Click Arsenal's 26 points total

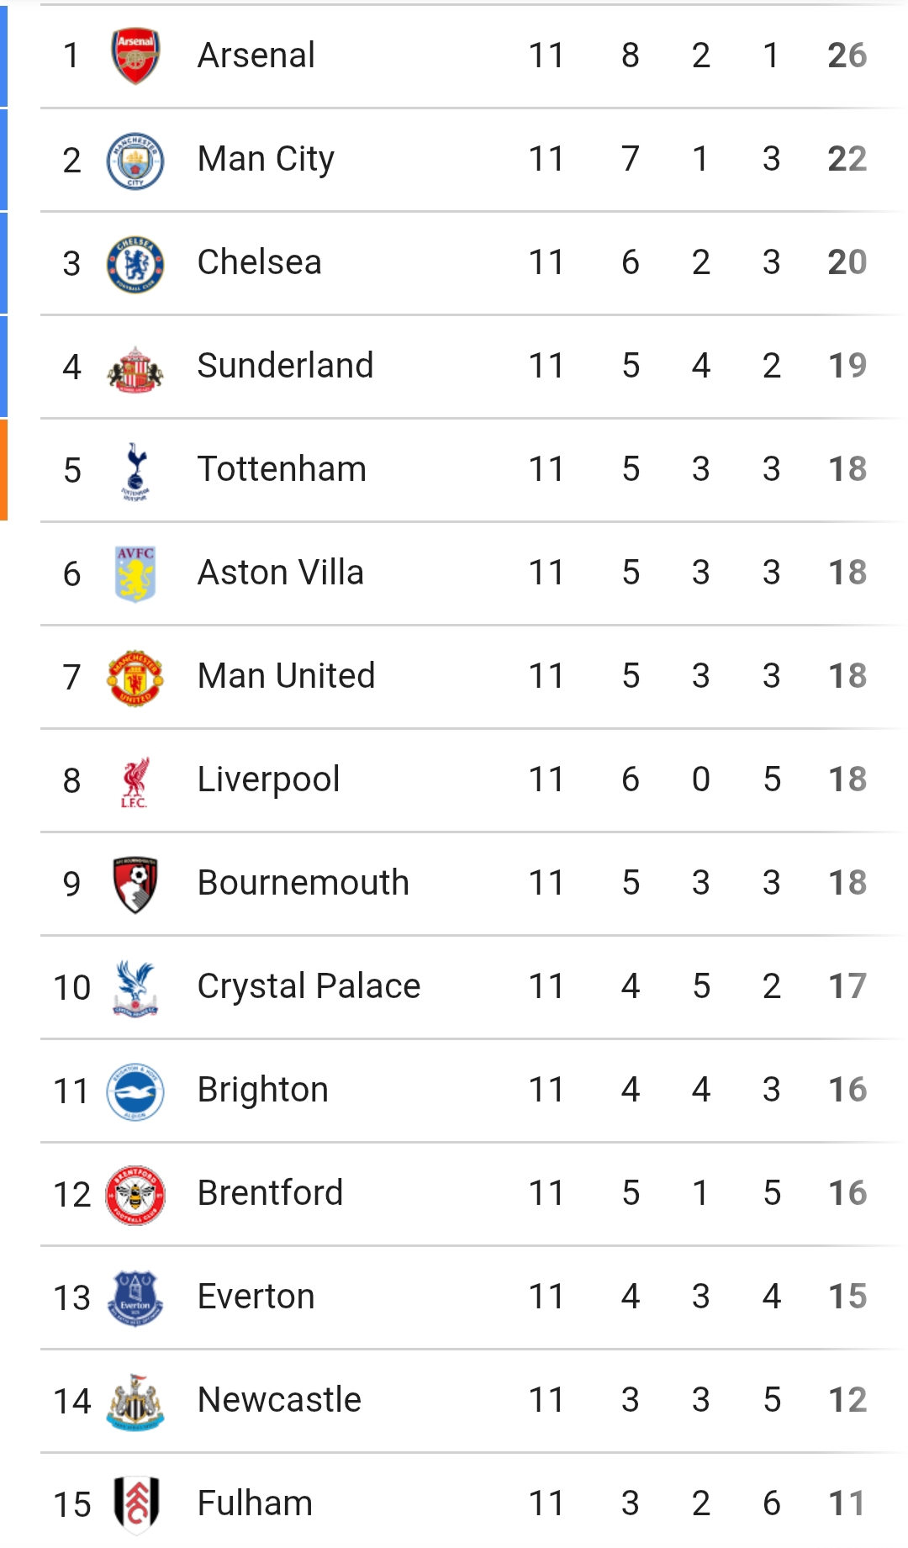[x=847, y=55]
